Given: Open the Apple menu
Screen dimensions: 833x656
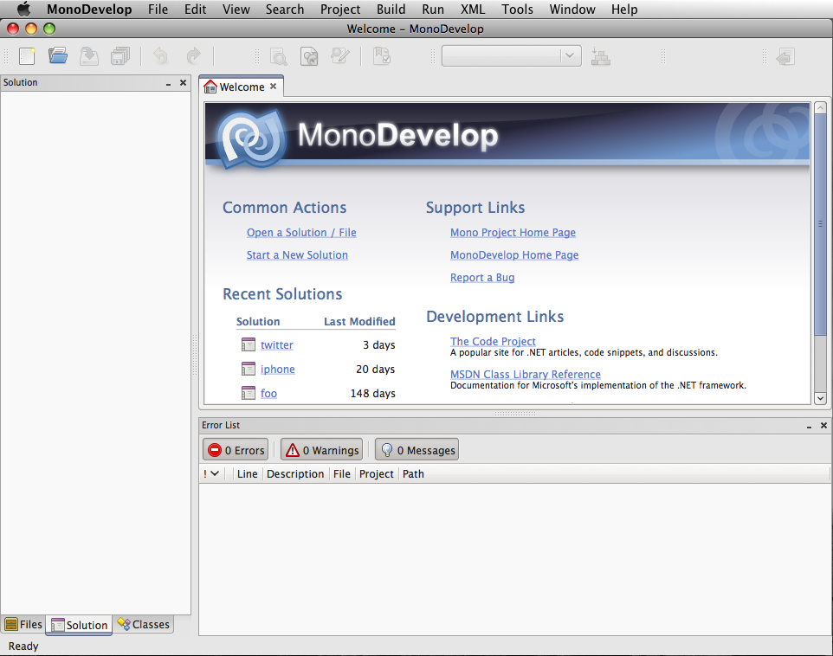Looking at the screenshot, I should (x=24, y=9).
